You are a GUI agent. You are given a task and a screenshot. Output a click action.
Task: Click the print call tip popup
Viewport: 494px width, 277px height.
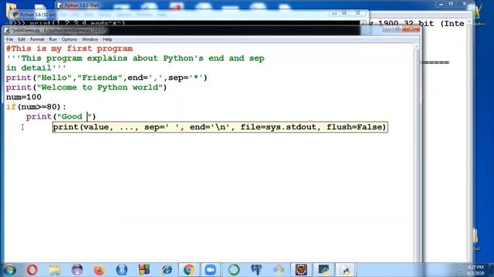coord(220,127)
